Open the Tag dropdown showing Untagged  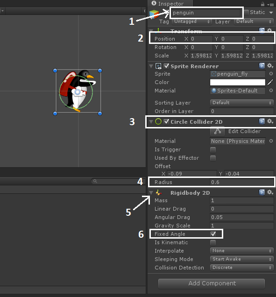click(x=191, y=21)
